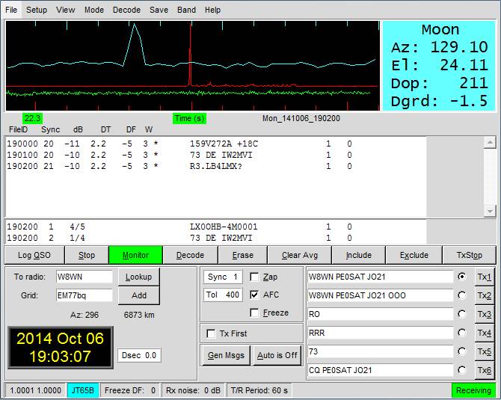Screen dimensions: 501x400
Task: Select the Tx1 message radio button
Action: click(461, 277)
